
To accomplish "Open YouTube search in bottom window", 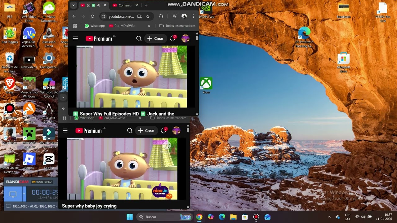I will point(130,131).
